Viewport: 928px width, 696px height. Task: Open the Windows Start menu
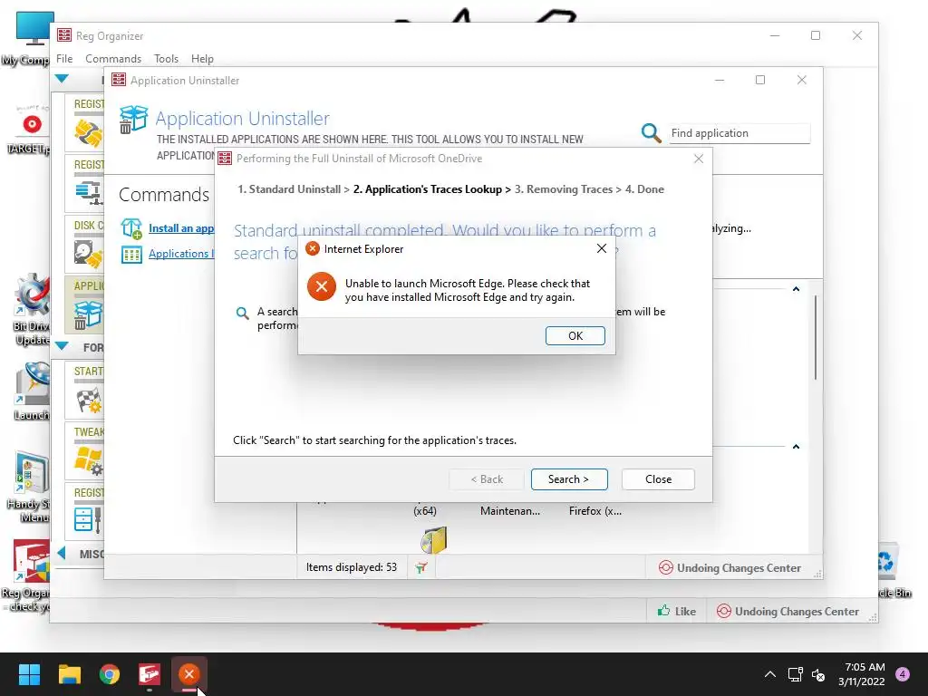(x=29, y=674)
